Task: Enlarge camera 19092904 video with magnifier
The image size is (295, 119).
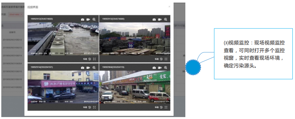Action: [x=166, y=68]
